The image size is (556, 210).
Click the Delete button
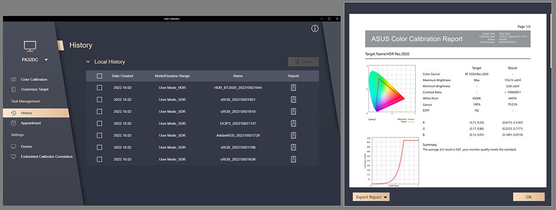pyautogui.click(x=303, y=62)
